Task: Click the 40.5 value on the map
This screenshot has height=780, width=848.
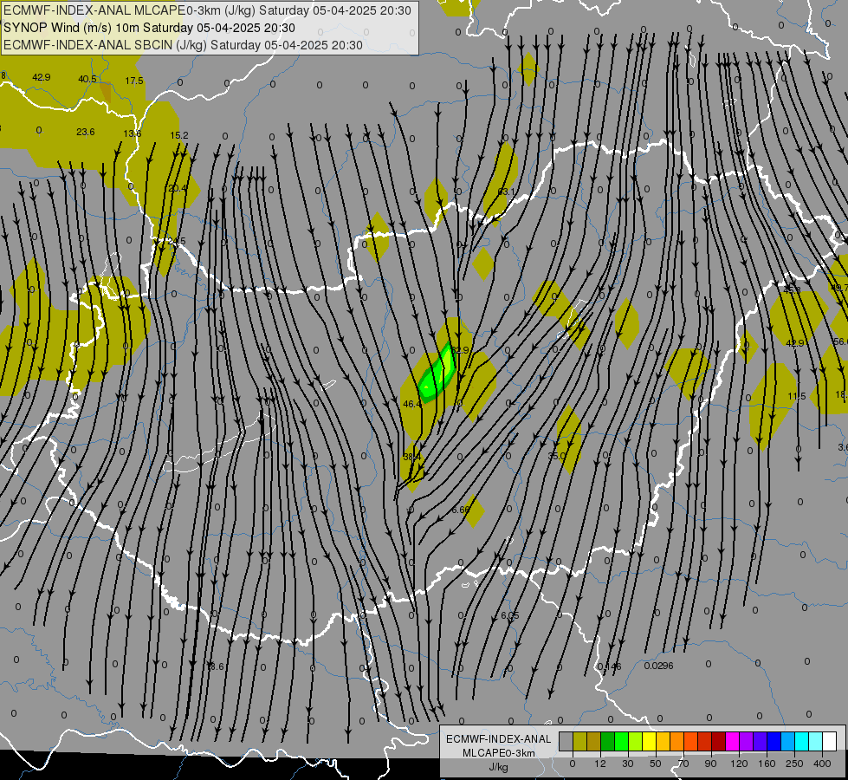Action: tap(87, 79)
